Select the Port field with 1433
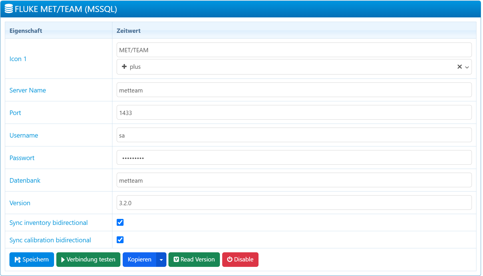 (x=294, y=112)
